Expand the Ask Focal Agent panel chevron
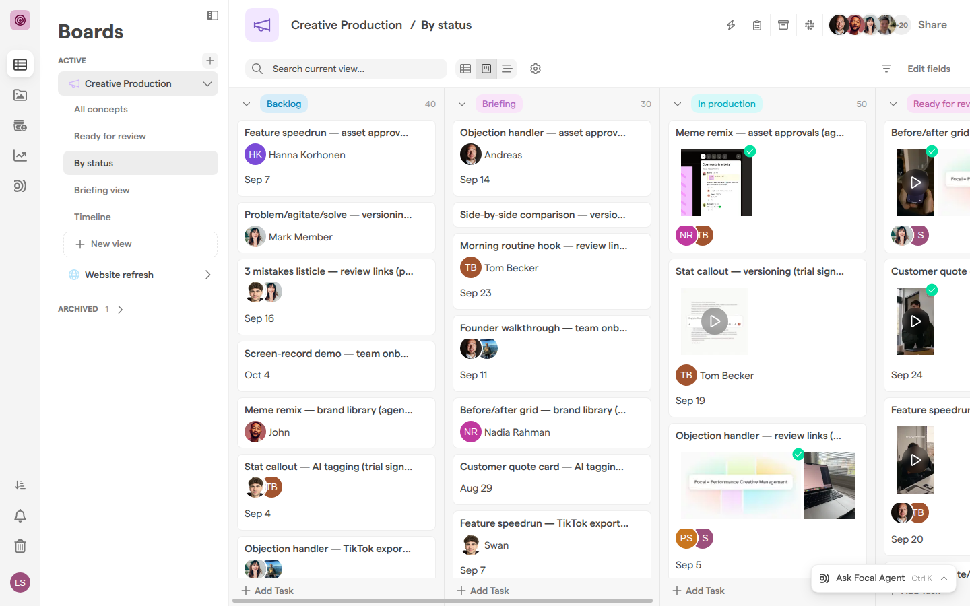Image resolution: width=970 pixels, height=606 pixels. coord(944,578)
